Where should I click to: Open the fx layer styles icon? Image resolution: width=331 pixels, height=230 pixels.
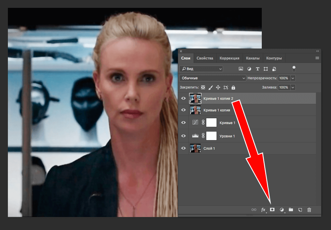click(263, 209)
